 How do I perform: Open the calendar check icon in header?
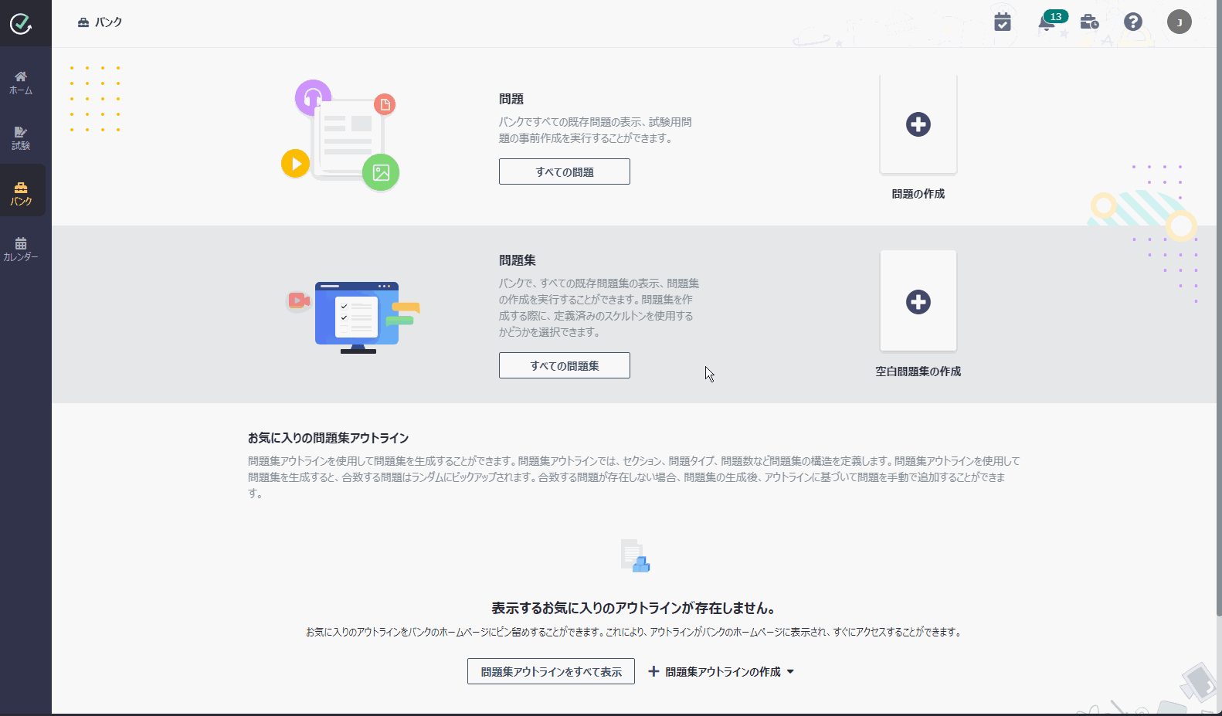(1003, 22)
